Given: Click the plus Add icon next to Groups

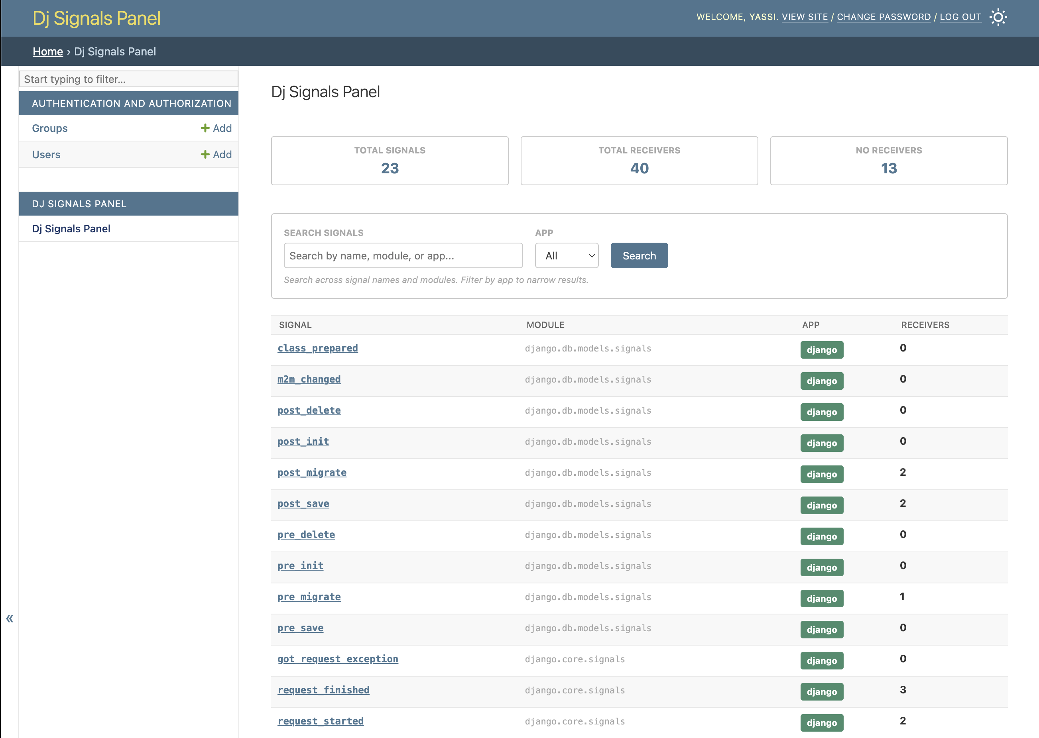Looking at the screenshot, I should tap(216, 128).
